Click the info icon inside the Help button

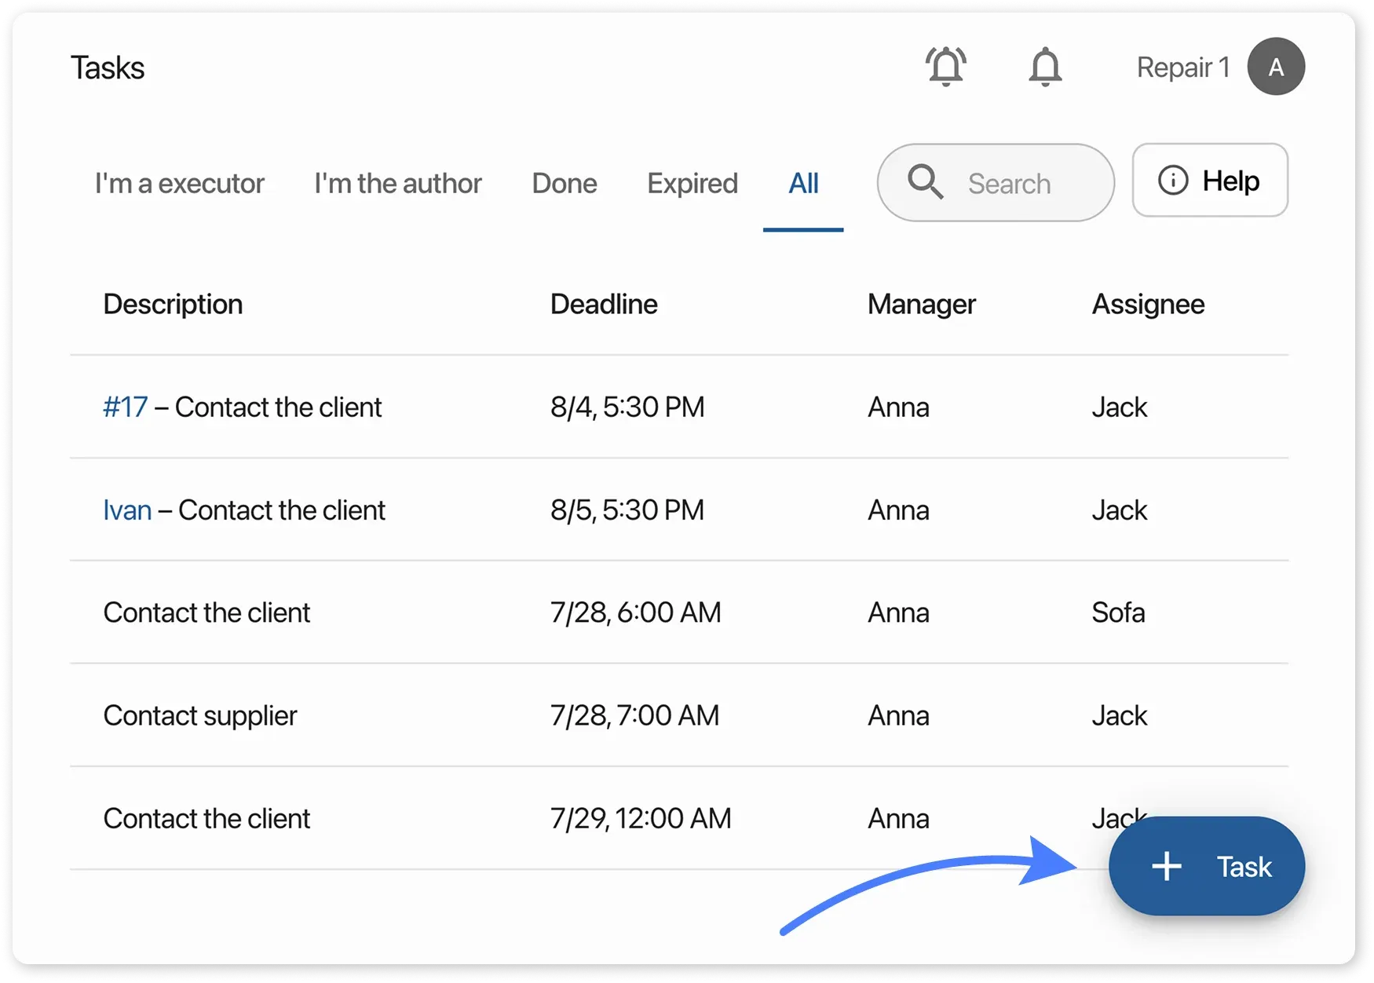1171,180
